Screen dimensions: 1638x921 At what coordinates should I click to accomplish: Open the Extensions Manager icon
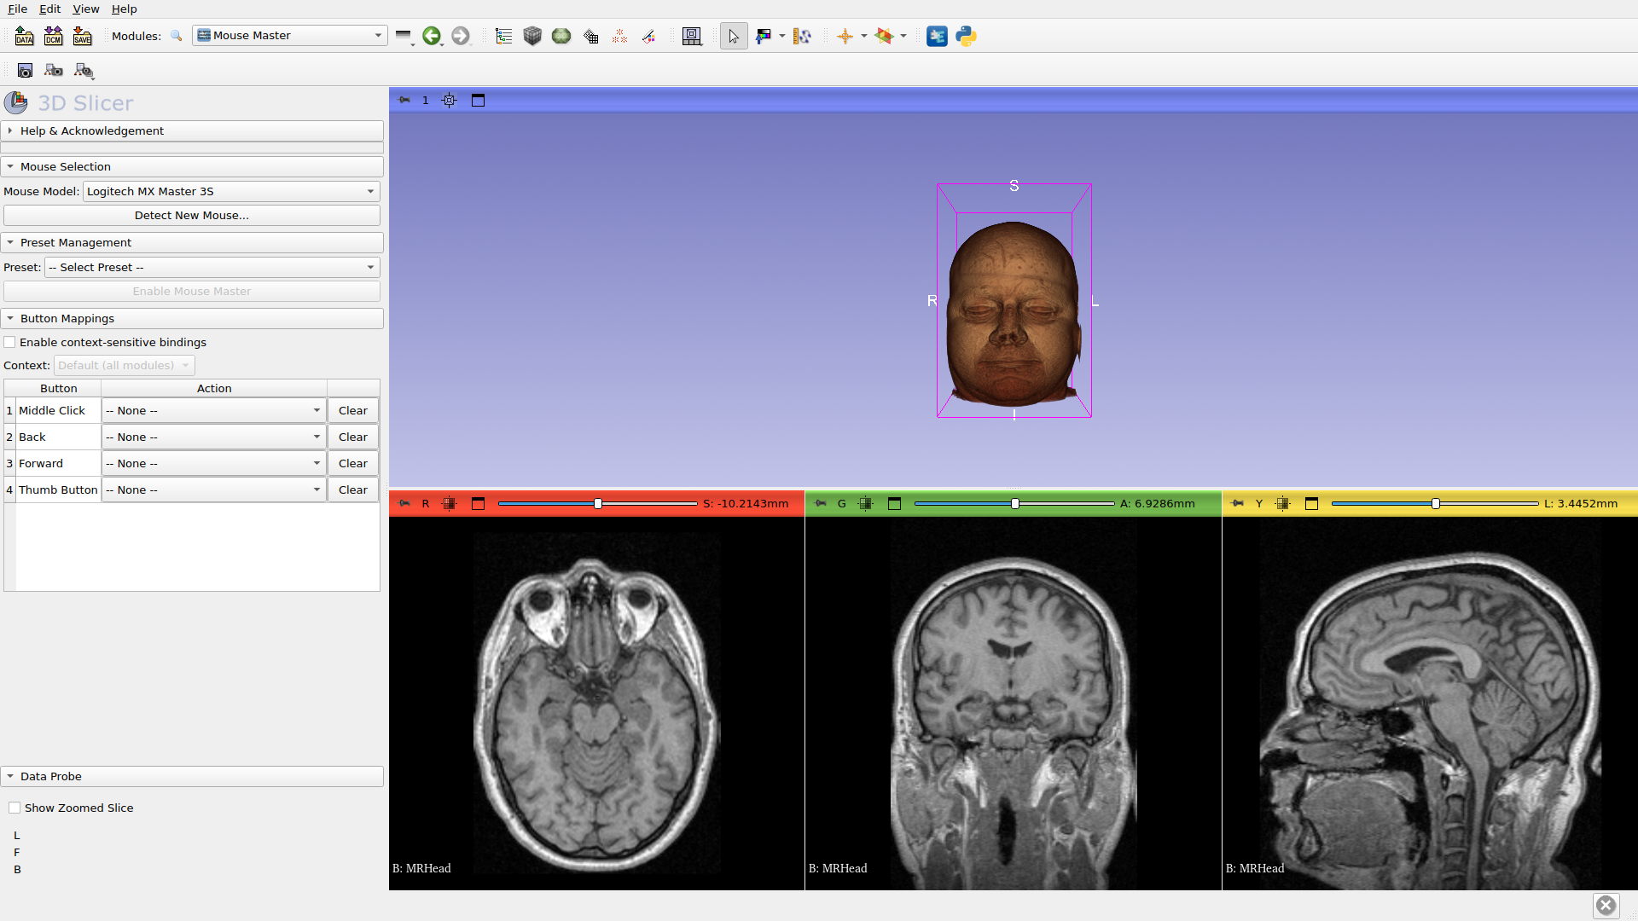click(937, 36)
